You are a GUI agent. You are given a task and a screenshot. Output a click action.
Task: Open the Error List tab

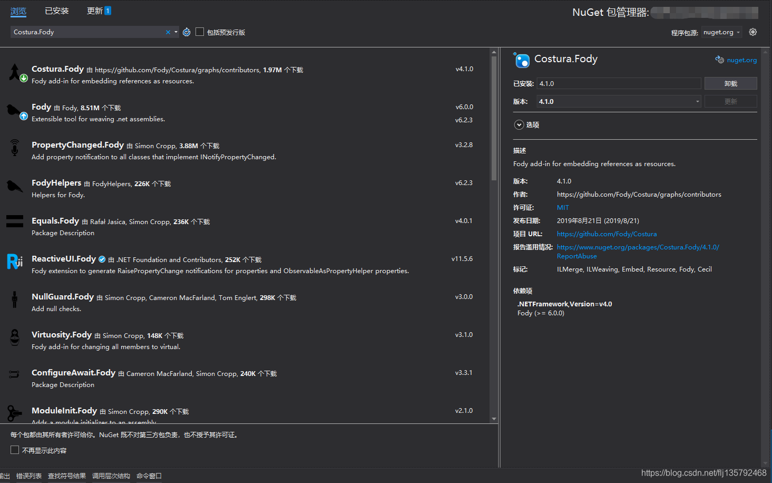29,476
